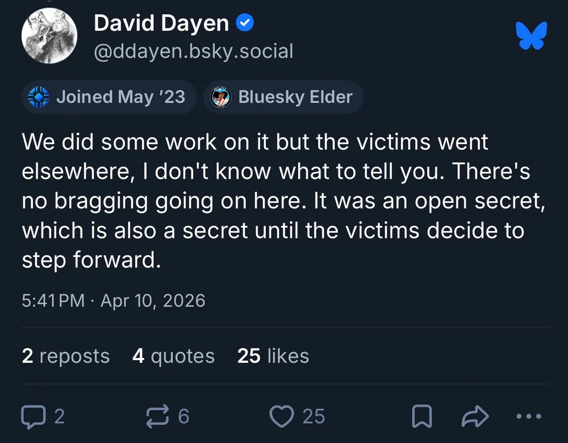View the 4 quotes list
This screenshot has height=443, width=568.
click(173, 356)
